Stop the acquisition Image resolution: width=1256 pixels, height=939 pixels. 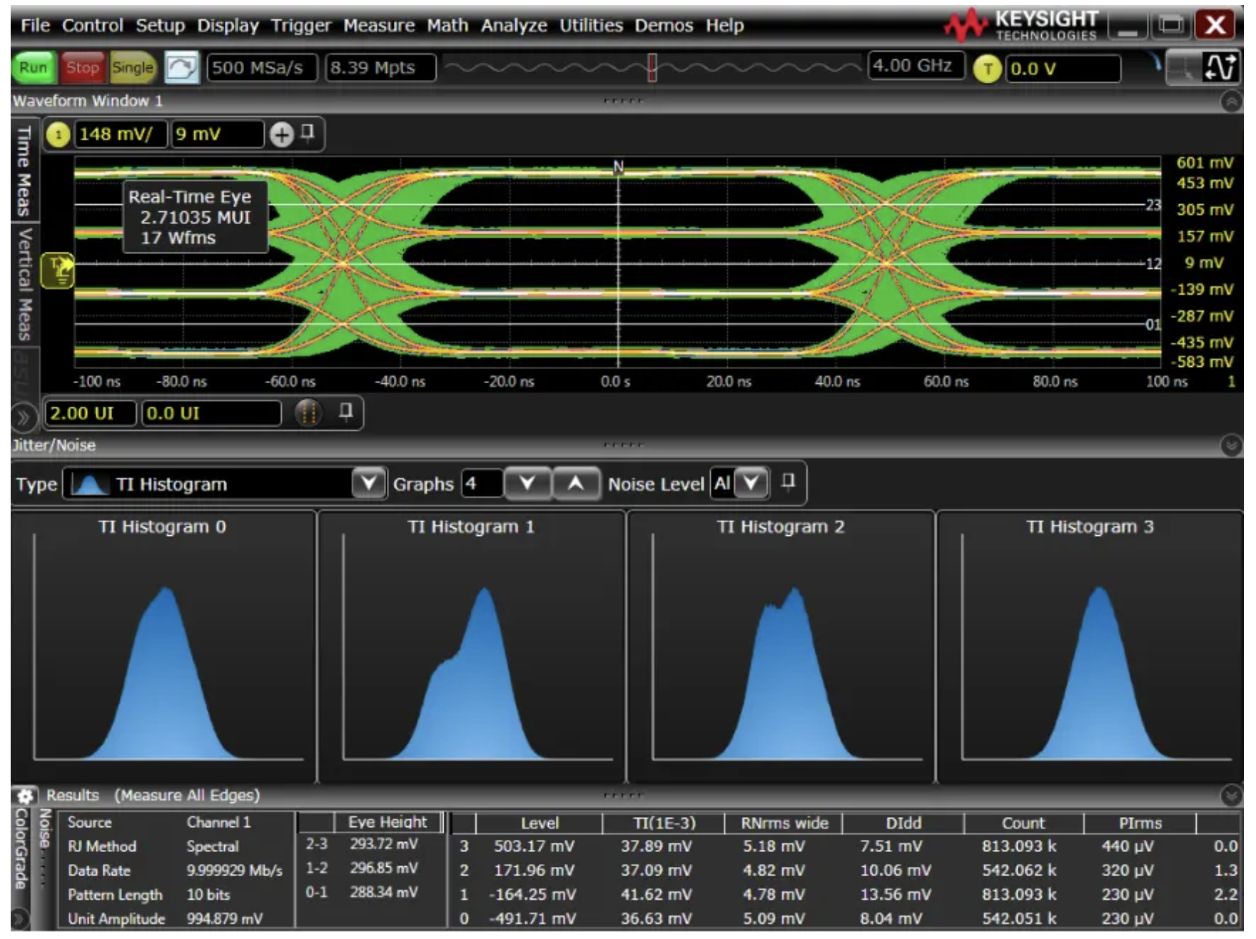(82, 68)
